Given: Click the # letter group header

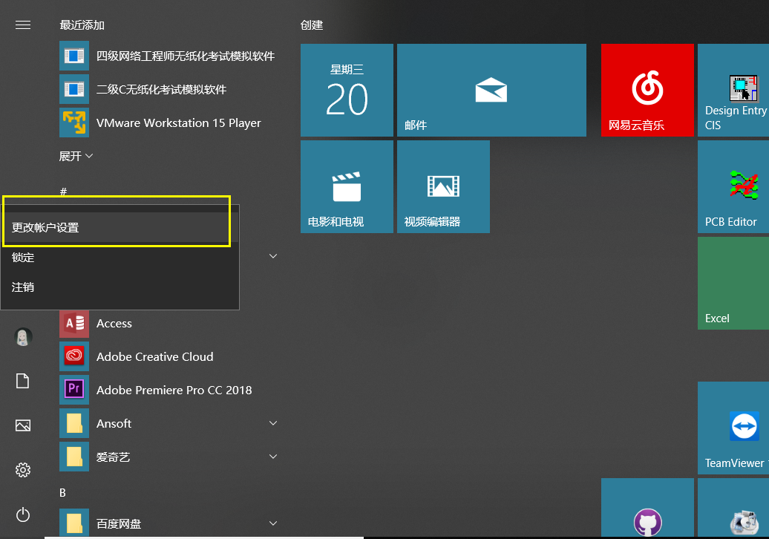Looking at the screenshot, I should [63, 192].
